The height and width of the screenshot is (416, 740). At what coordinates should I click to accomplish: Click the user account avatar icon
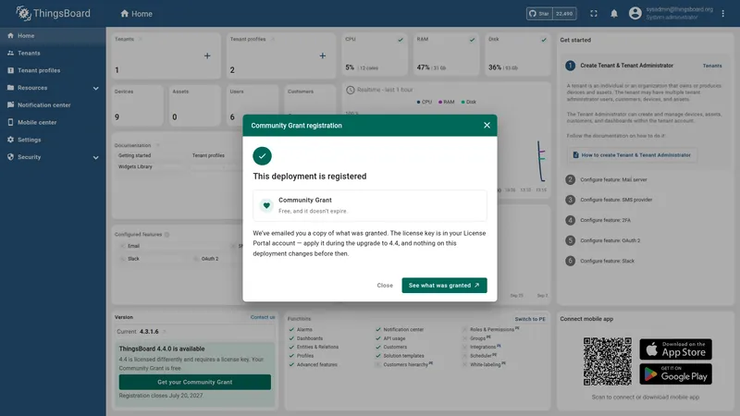click(x=635, y=13)
